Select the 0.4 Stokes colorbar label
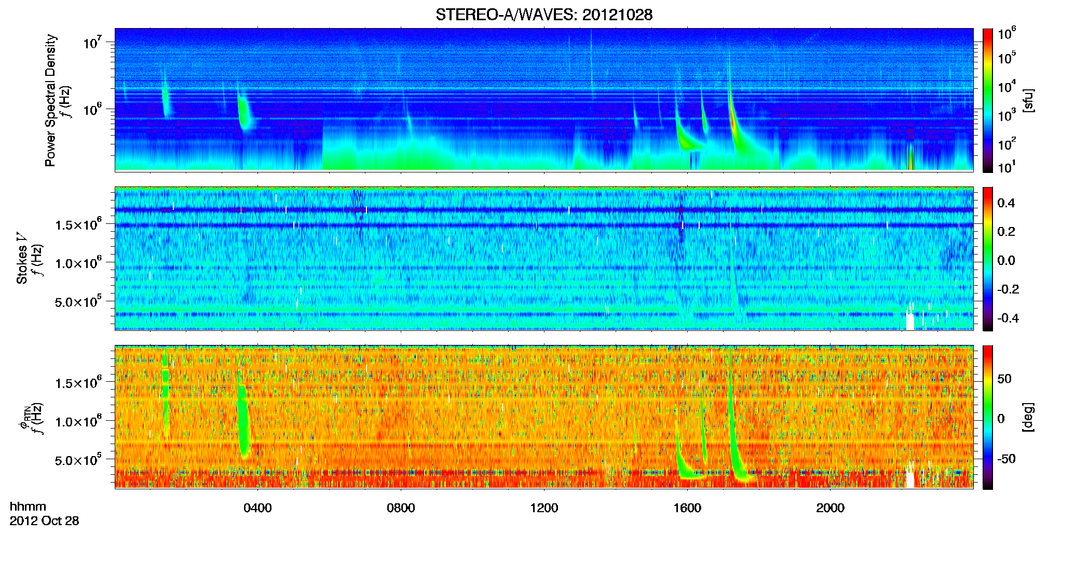 (x=1006, y=203)
